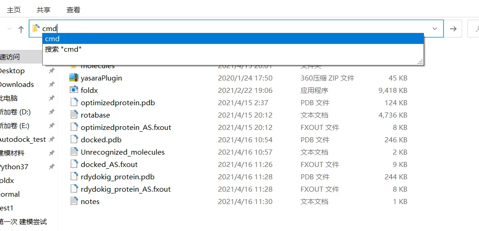
Task: Open the recent locations dropdown arrow
Action: (10, 29)
